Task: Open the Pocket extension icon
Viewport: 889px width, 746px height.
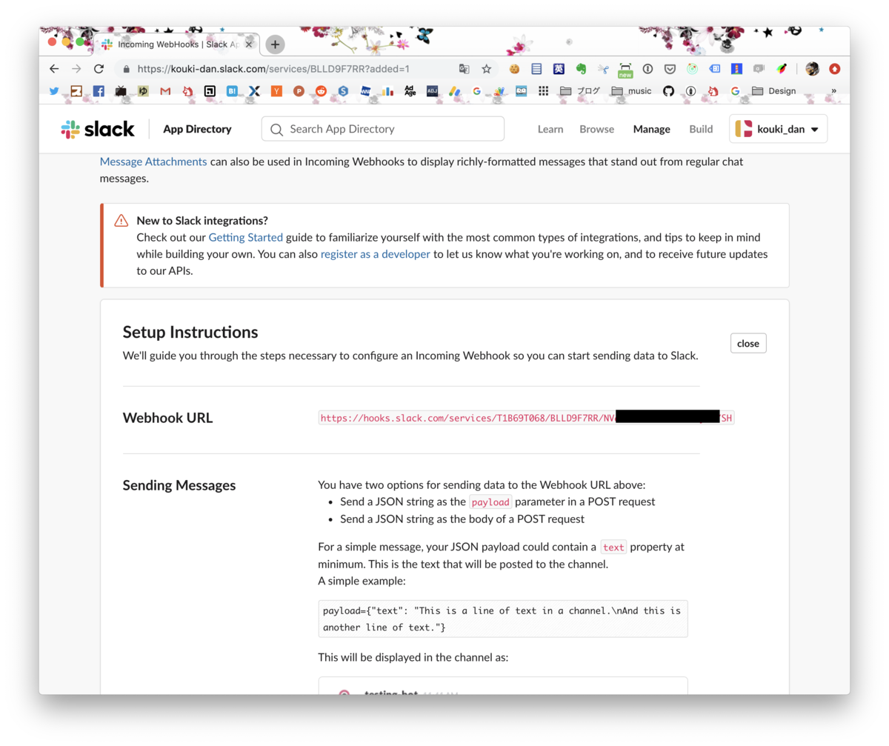Action: 670,68
